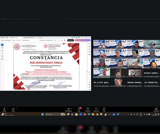
Task: Click the '+ Crear' button in Acrobat
Action: click(x=40, y=38)
